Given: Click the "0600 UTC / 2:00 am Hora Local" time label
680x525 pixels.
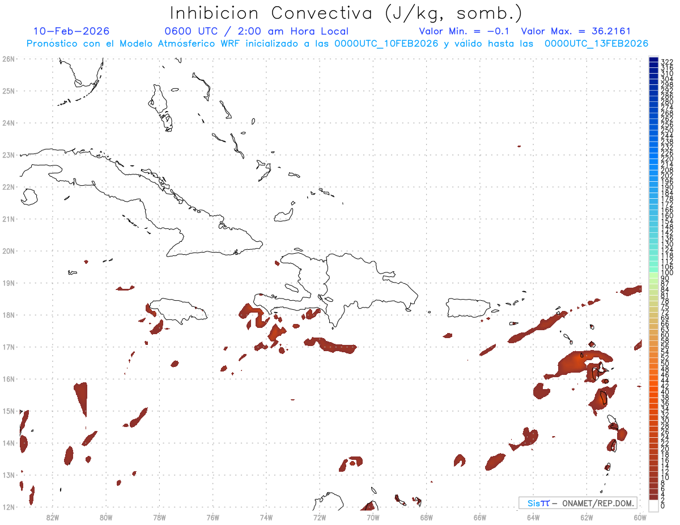Looking at the screenshot, I should pos(256,31).
